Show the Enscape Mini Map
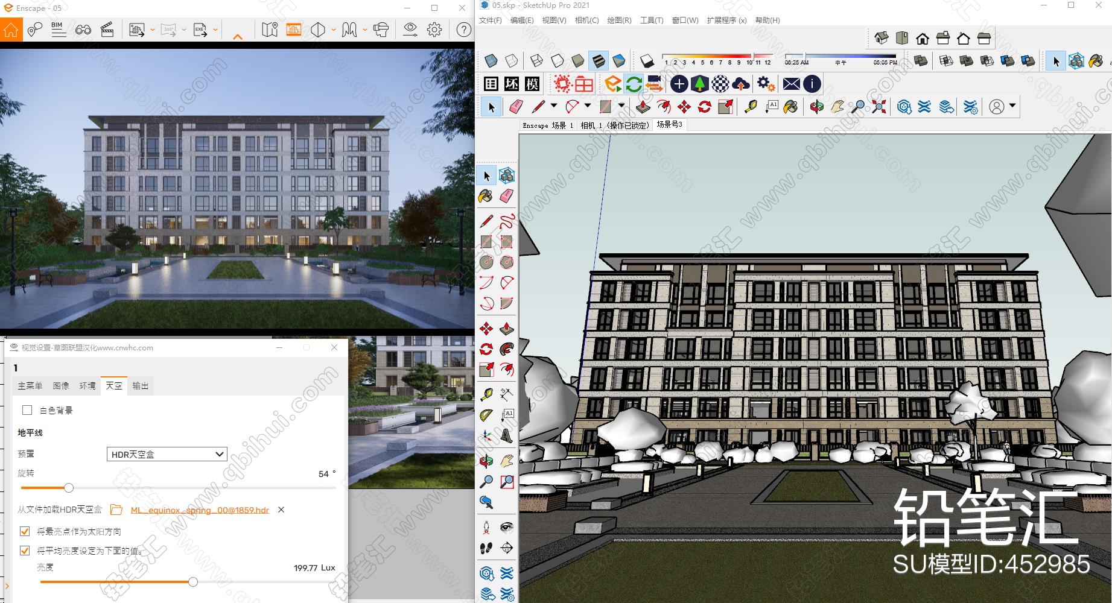The height and width of the screenshot is (603, 1112). coord(270,30)
